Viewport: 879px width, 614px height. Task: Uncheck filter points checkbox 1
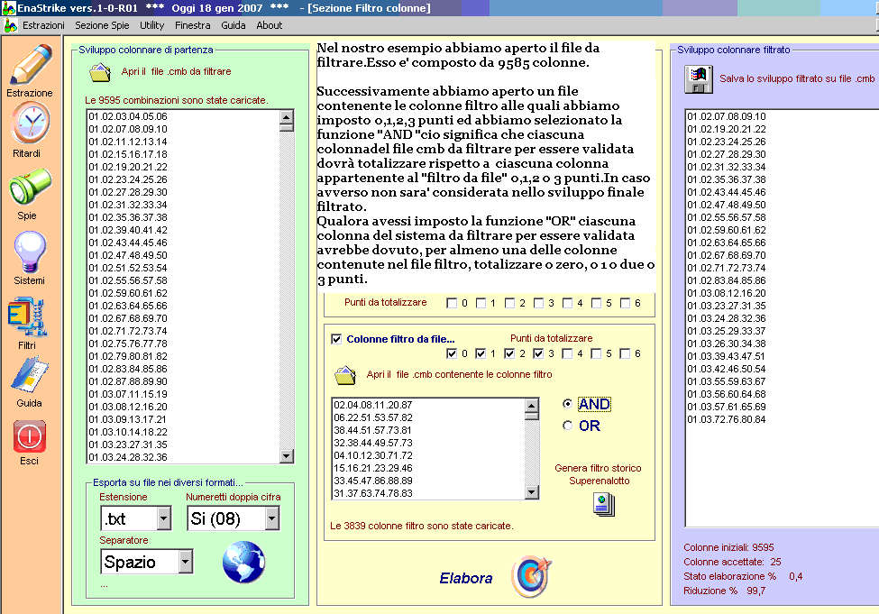tap(481, 353)
